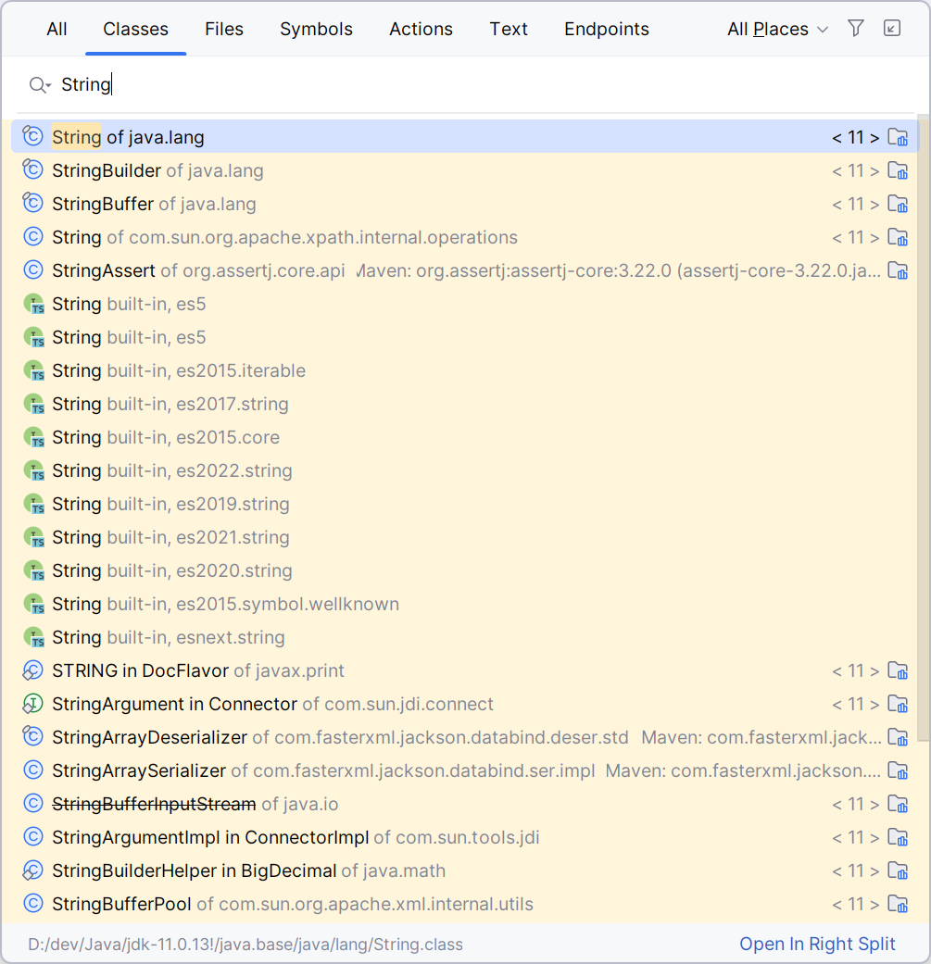The width and height of the screenshot is (931, 964).
Task: Click interface icon of StringArgument row
Action: click(32, 704)
